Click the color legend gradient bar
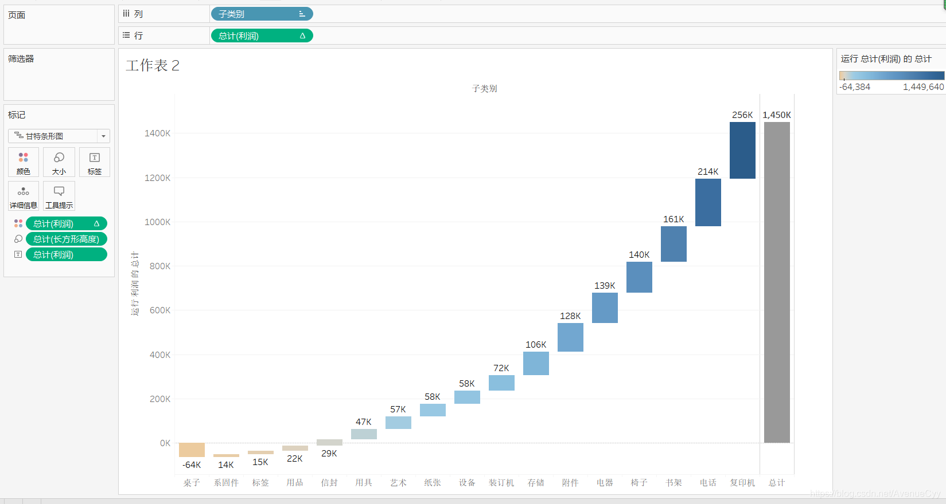The height and width of the screenshot is (504, 946). click(x=892, y=76)
